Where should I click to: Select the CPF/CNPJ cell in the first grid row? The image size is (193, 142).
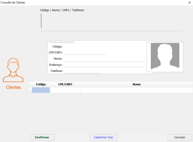(x=65, y=90)
